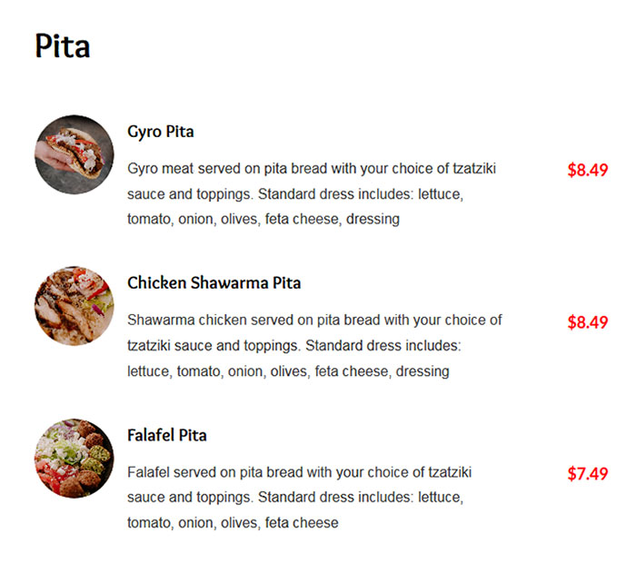Select the Chicken Shawarma Pita title
The width and height of the screenshot is (636, 573).
pyautogui.click(x=214, y=283)
